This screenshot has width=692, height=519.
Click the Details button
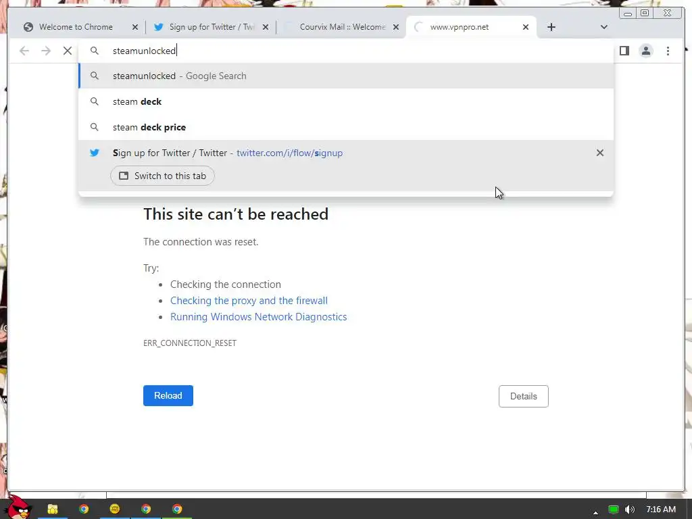click(524, 396)
